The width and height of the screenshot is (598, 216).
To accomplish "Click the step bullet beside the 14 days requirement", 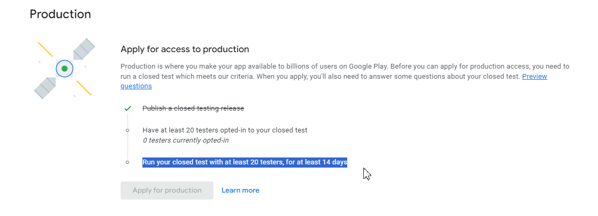I will tap(127, 162).
